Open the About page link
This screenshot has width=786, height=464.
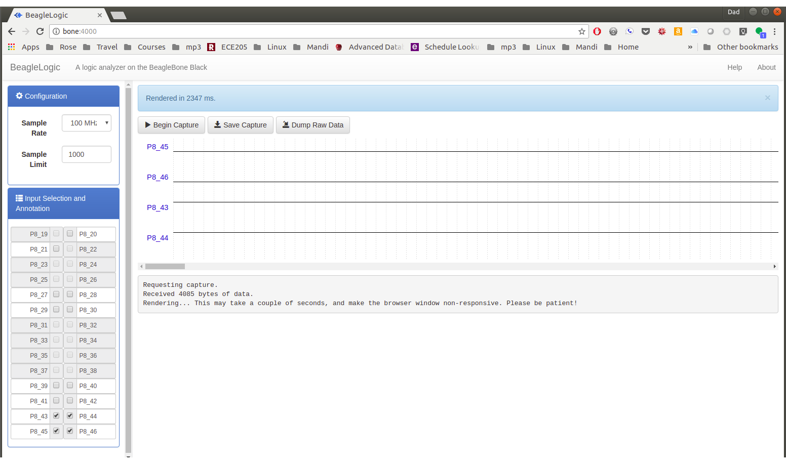click(x=766, y=67)
